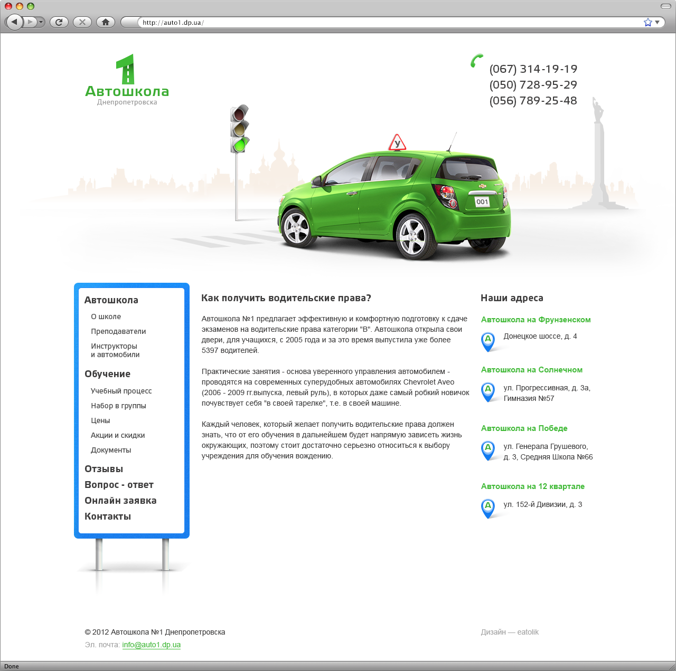The height and width of the screenshot is (671, 676).
Task: Click the green phone handset icon
Action: (x=477, y=61)
